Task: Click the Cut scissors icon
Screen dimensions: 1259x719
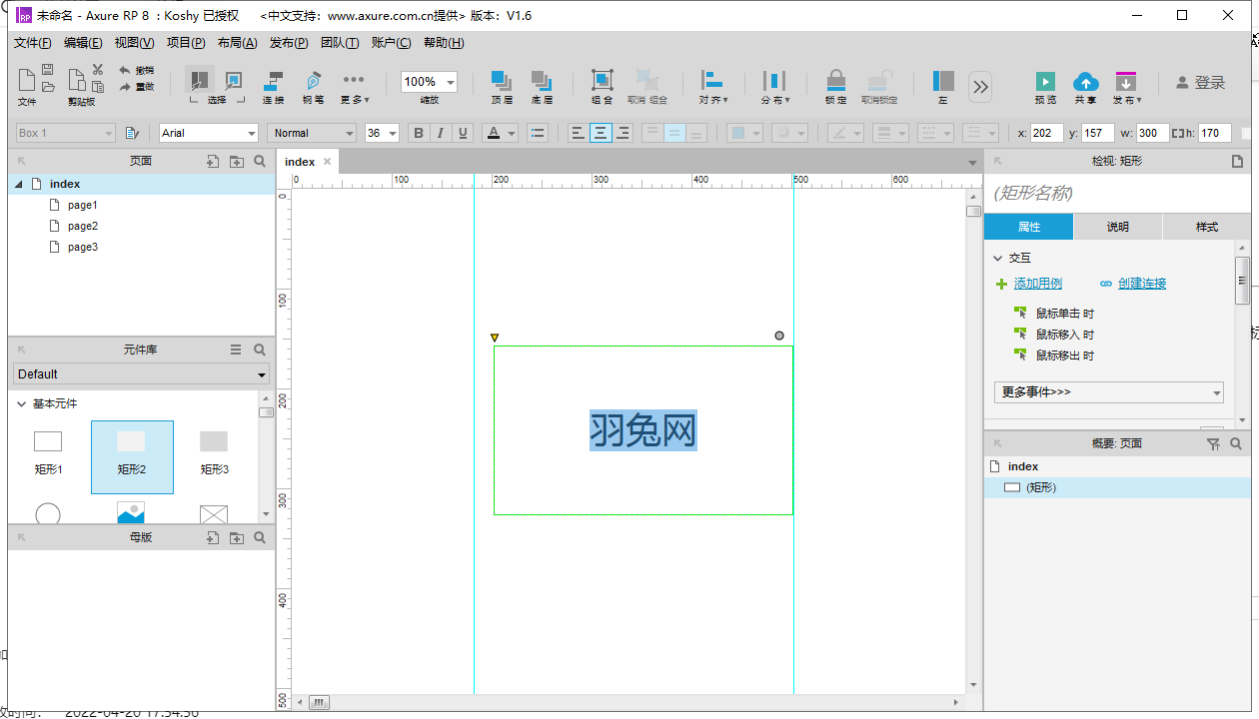Action: (97, 69)
